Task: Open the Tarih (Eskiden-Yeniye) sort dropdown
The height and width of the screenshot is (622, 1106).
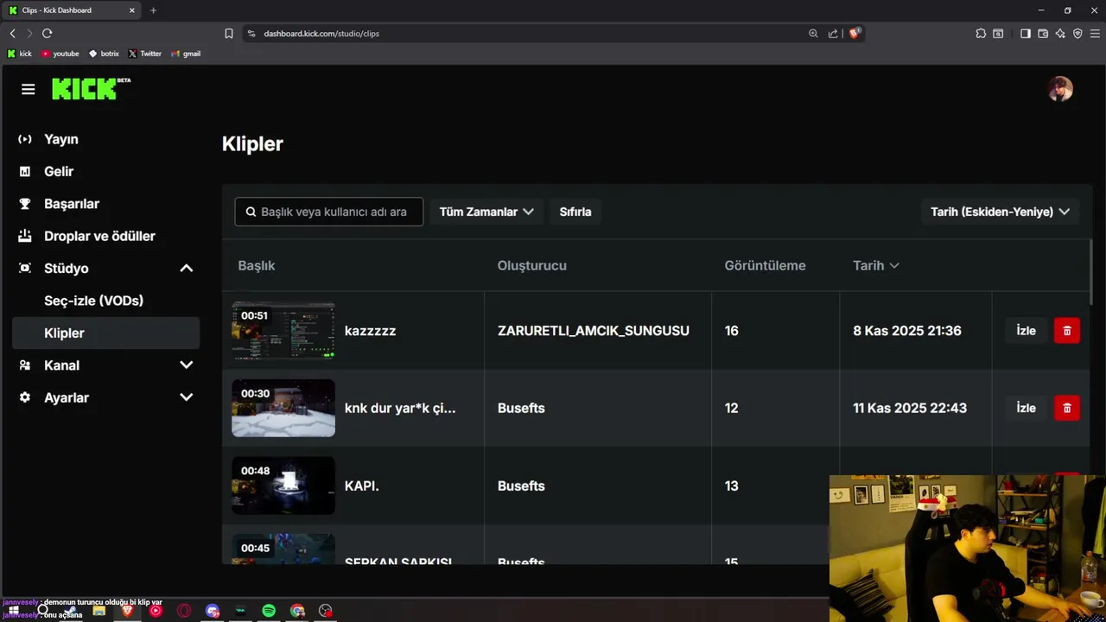Action: pos(1000,212)
